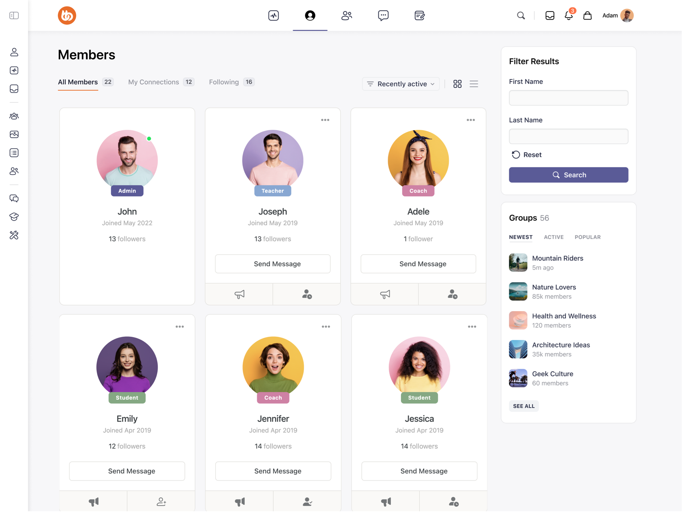Screen dimensions: 682x512
Task: Click Send Message for Joseph
Action: click(x=273, y=264)
